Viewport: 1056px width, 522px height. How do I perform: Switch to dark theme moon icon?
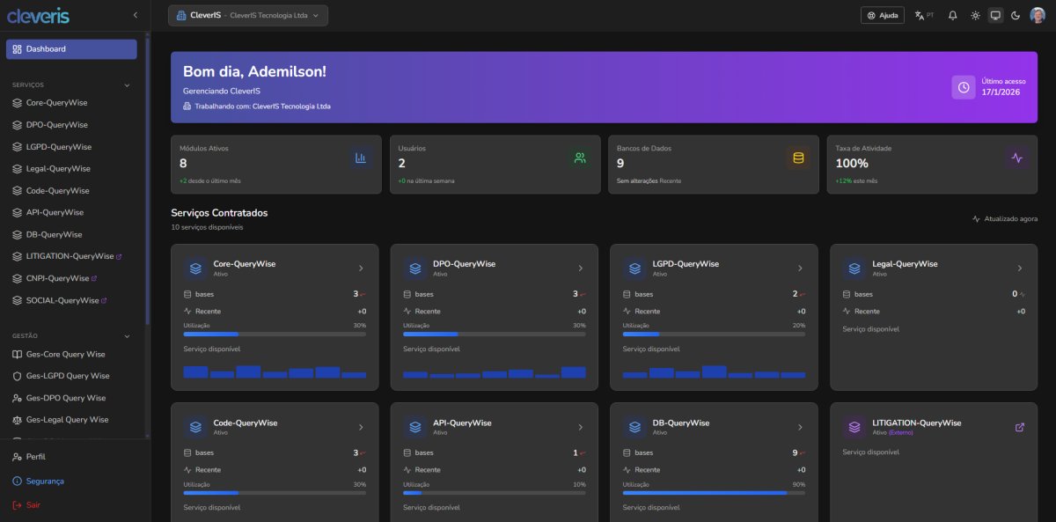click(x=1016, y=15)
